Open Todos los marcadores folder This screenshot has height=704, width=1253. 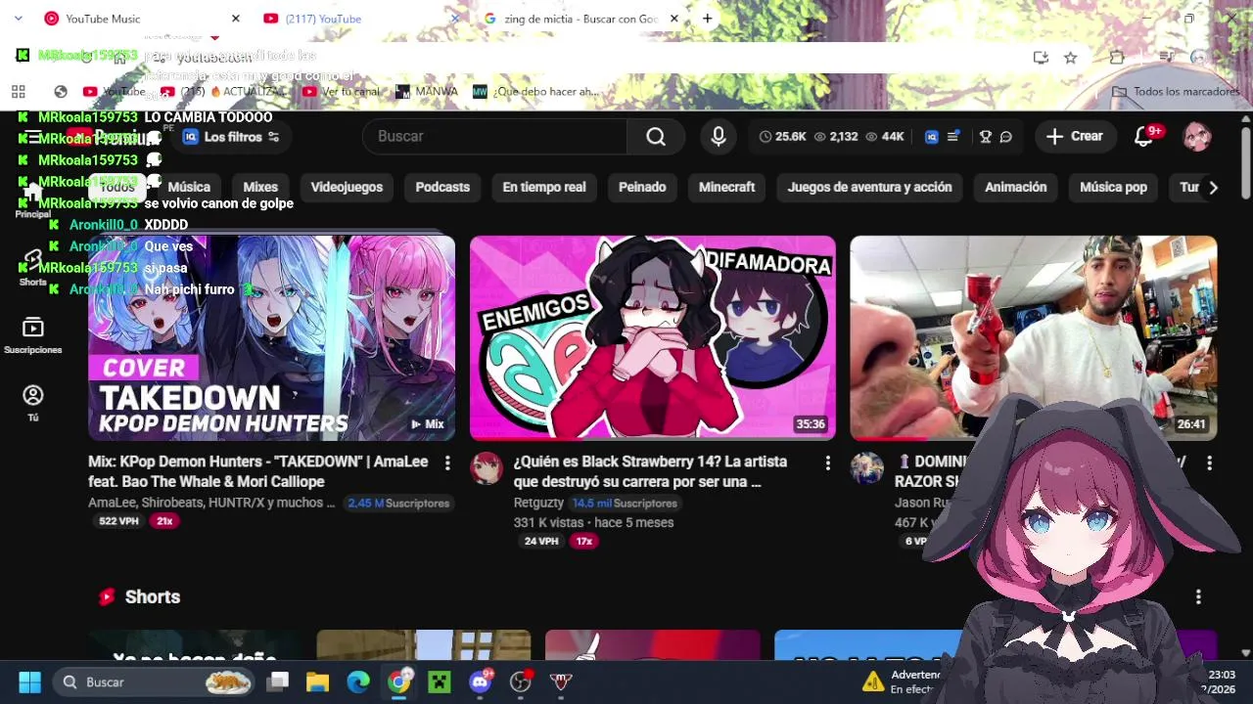click(1176, 92)
